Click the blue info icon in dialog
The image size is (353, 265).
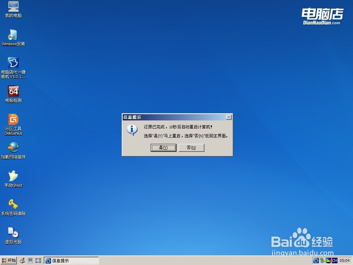(x=132, y=130)
